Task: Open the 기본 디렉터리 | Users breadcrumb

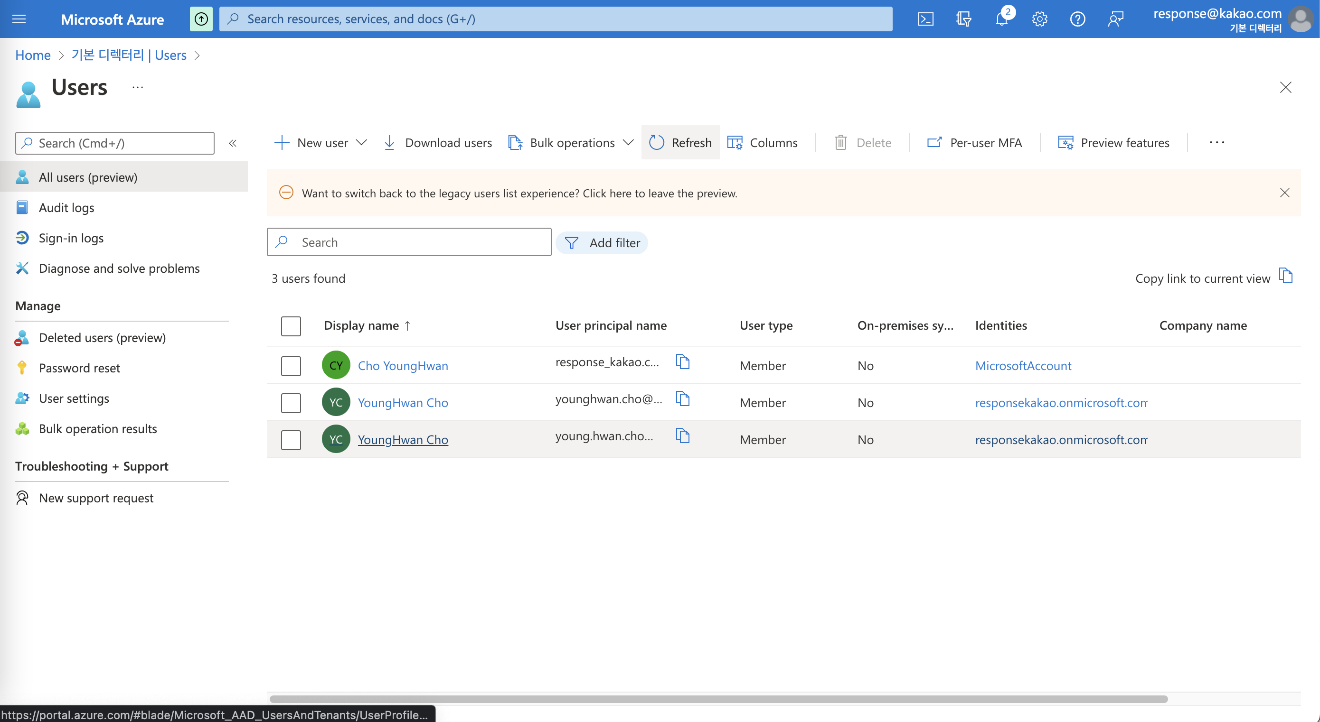Action: (129, 55)
